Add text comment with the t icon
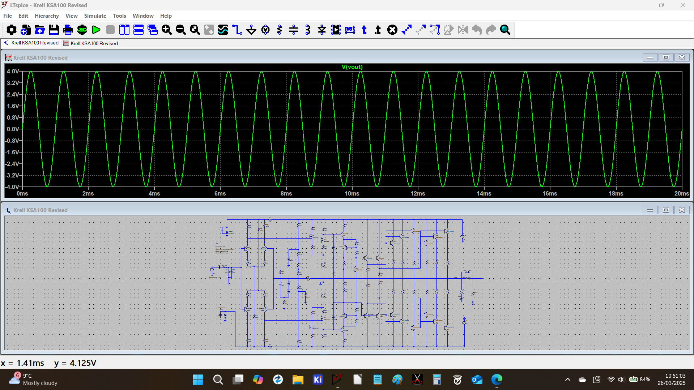 click(364, 30)
